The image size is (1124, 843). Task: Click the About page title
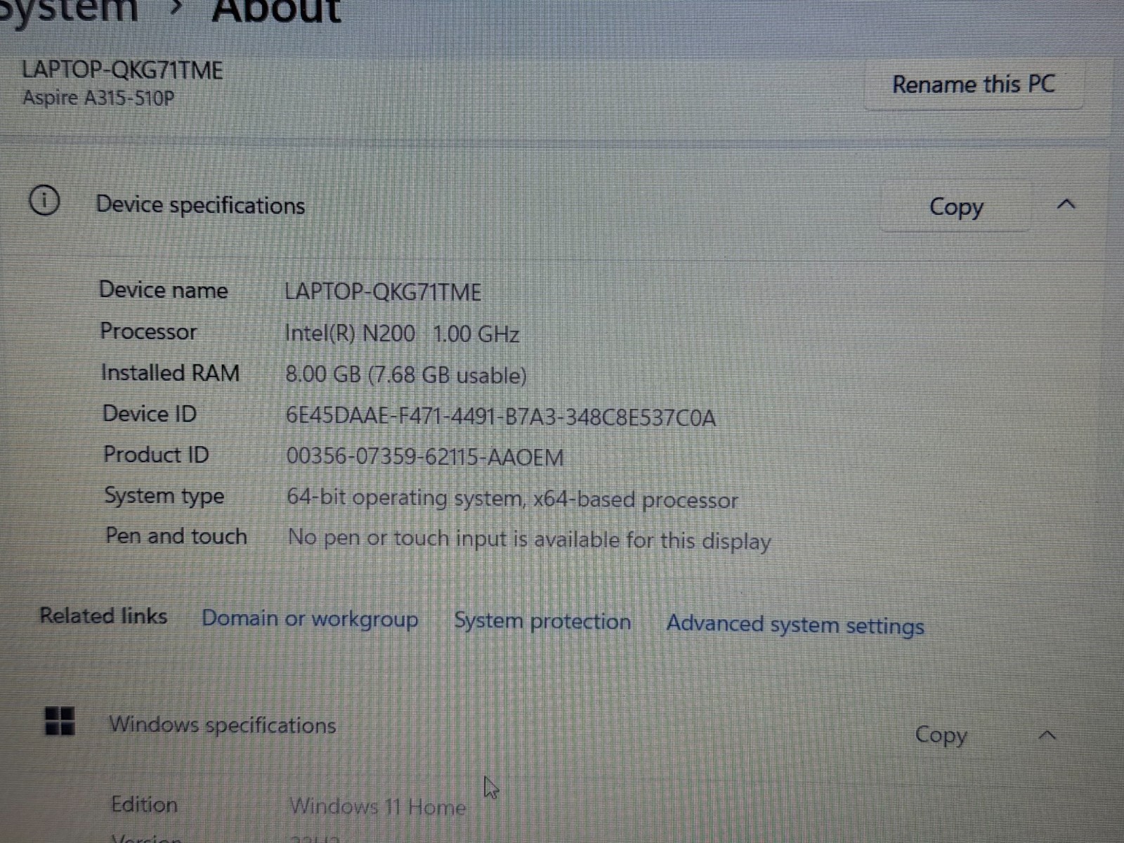click(x=277, y=12)
